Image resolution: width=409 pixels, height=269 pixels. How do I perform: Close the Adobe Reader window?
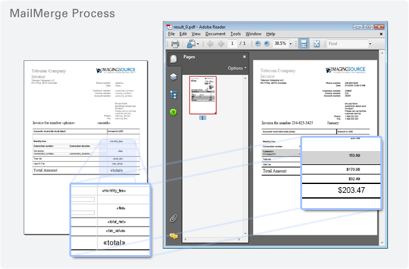tap(379, 27)
